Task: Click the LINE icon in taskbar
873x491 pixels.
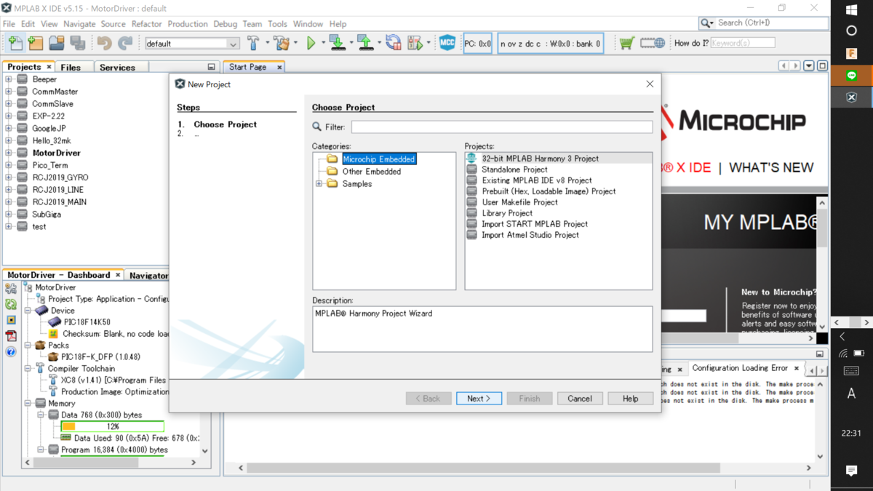Action: 852,76
